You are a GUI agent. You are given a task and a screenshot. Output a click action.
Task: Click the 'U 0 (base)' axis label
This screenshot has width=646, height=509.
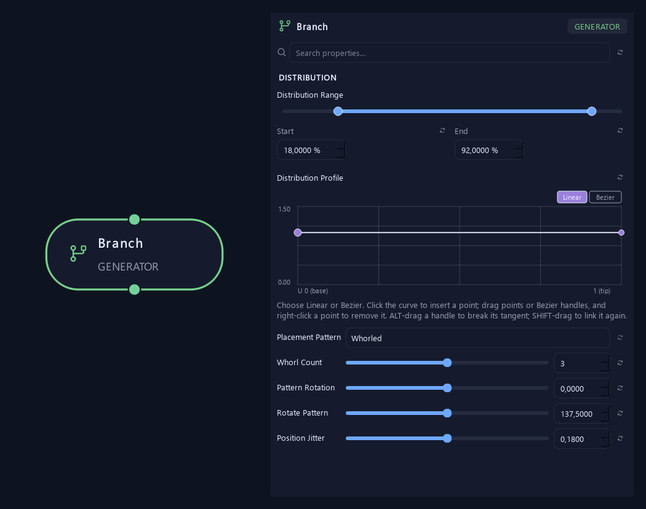click(313, 291)
